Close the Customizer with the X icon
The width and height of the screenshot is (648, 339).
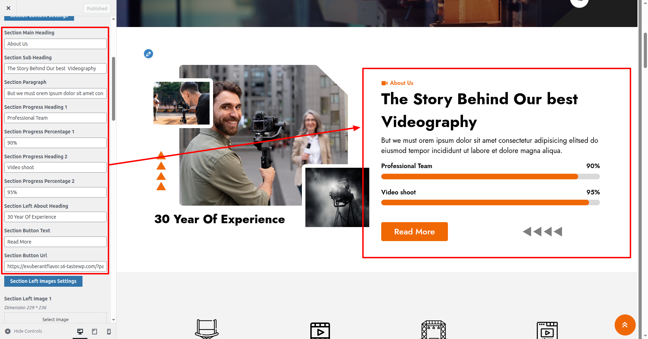[x=8, y=8]
